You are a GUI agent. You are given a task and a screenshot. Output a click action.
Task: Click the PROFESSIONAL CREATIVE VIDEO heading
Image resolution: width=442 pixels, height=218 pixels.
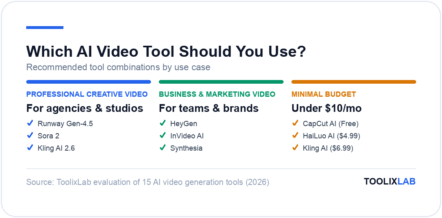pyautogui.click(x=87, y=94)
